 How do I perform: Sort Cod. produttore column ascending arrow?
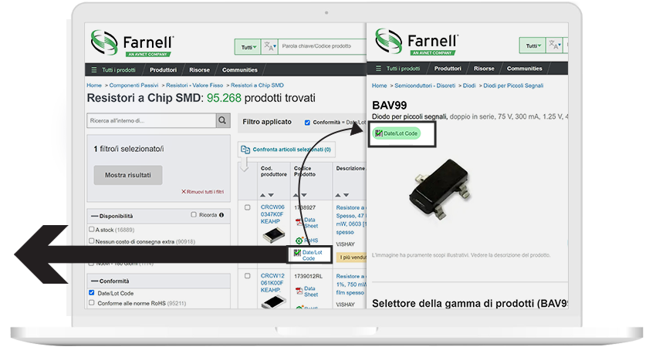pyautogui.click(x=262, y=195)
